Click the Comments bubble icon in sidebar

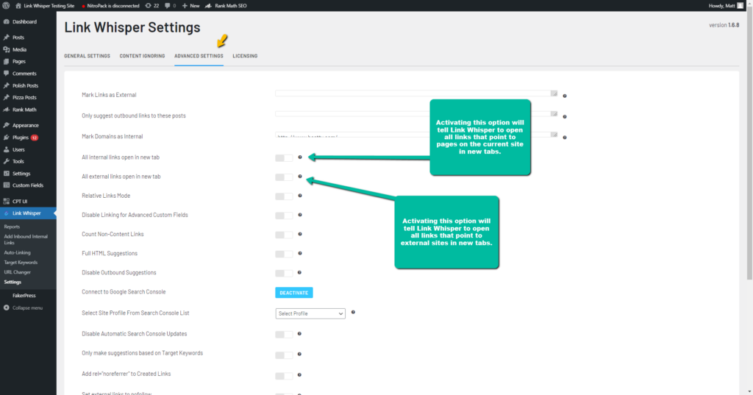click(6, 74)
